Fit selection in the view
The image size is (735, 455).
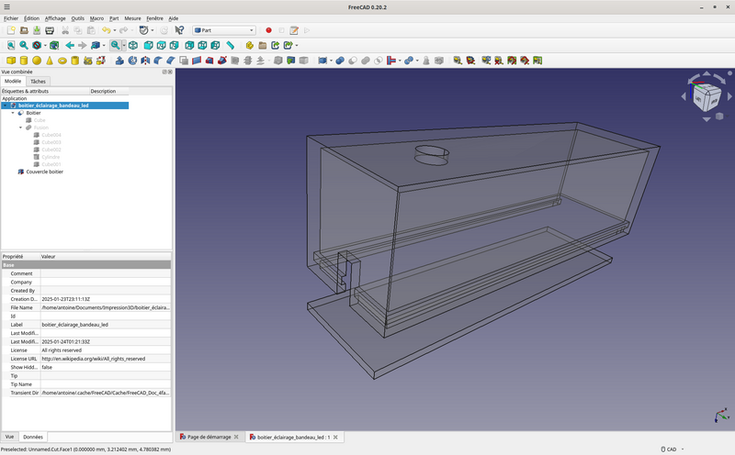24,45
